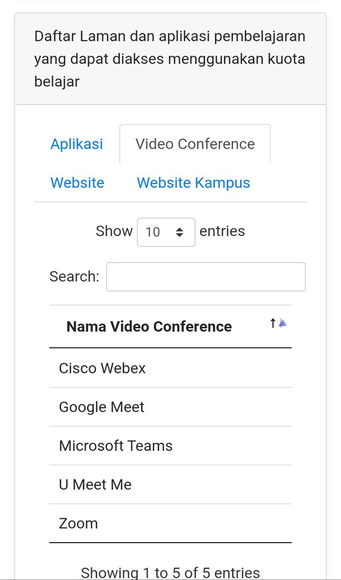The height and width of the screenshot is (580, 341).
Task: Click the Search: label
Action: pos(74,277)
